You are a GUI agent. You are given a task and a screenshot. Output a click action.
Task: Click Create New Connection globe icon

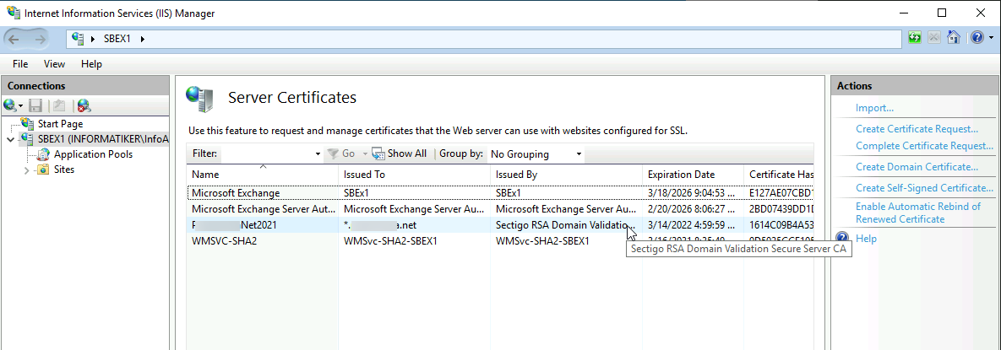(x=9, y=105)
